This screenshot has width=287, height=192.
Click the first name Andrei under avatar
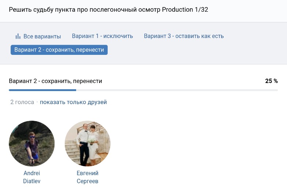pyautogui.click(x=31, y=173)
